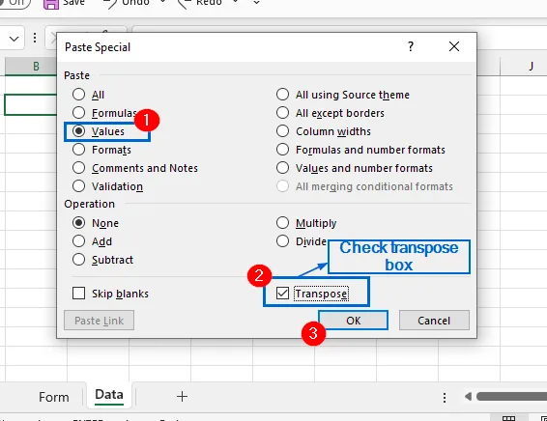The width and height of the screenshot is (547, 421).
Task: Select the Values radio button
Action: click(79, 131)
